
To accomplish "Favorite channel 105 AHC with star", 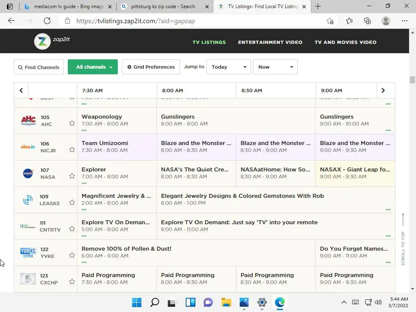I will 72,123.
